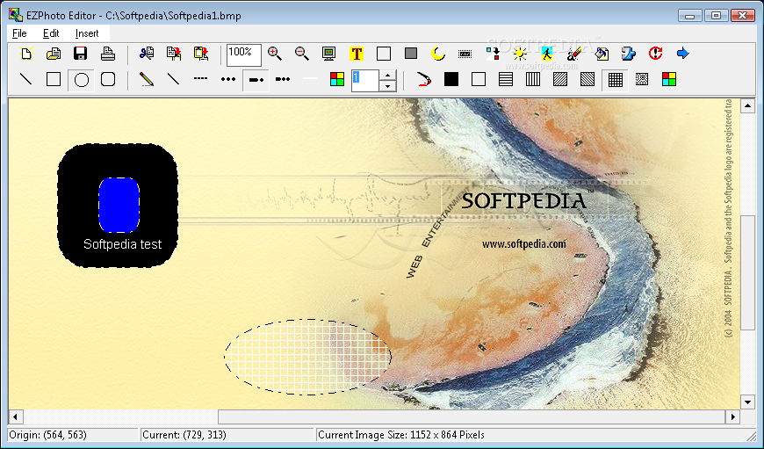Select the diagonal line shape tool
Screen dimensions: 764x449
pyautogui.click(x=26, y=79)
